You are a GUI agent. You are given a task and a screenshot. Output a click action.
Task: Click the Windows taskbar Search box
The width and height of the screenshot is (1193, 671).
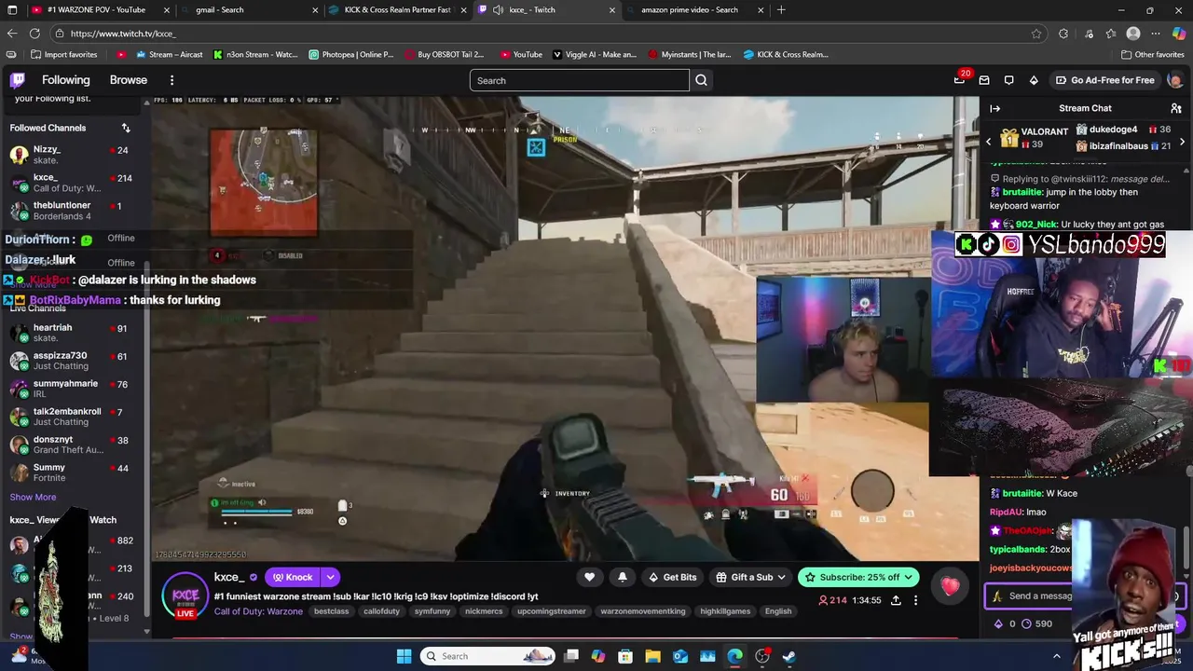(489, 656)
